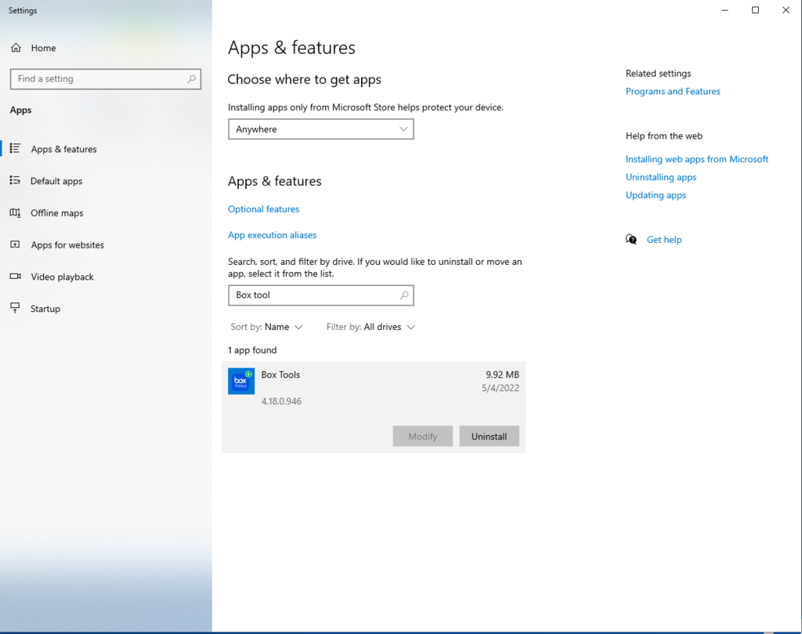The image size is (802, 634).
Task: Click the Offline maps sidebar icon
Action: click(x=15, y=213)
